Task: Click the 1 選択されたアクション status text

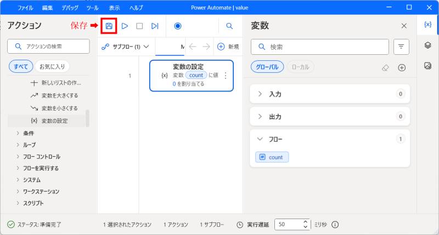Action: [127, 225]
